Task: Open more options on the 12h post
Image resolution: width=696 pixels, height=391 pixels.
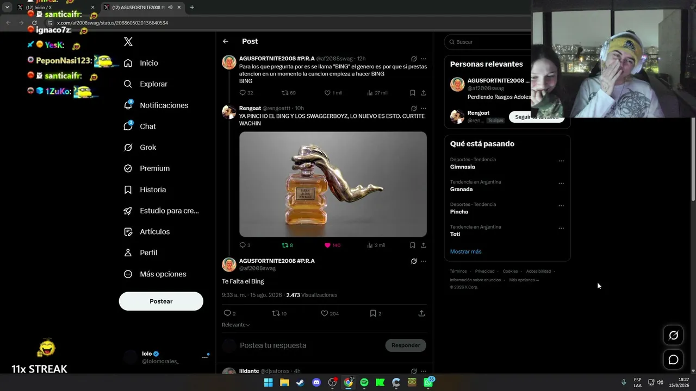Action: [424, 59]
